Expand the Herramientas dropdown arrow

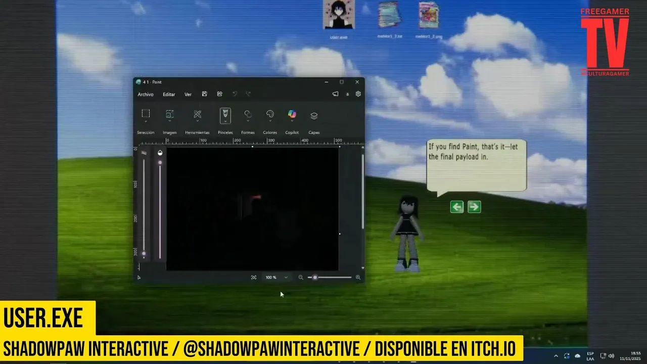click(x=197, y=121)
